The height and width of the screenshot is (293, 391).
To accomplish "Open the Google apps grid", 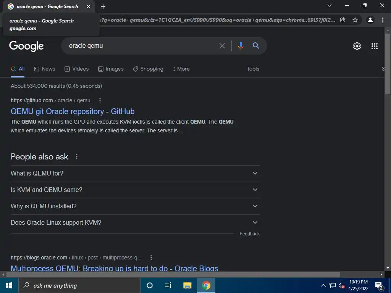I will tap(375, 46).
